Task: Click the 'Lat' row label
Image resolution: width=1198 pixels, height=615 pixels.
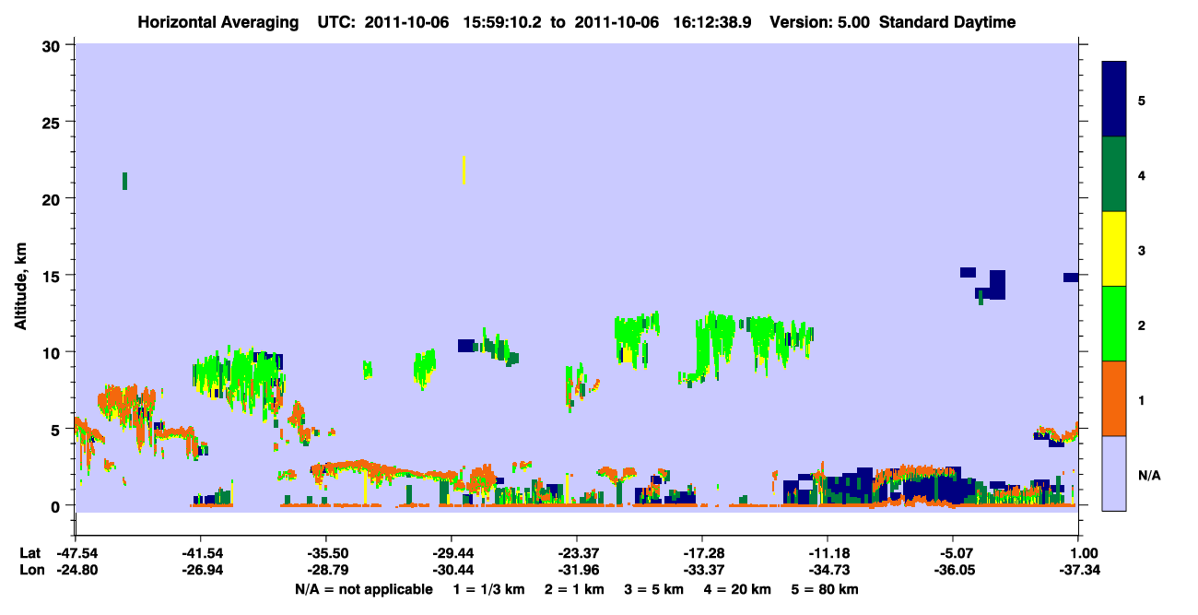Action: pos(30,553)
